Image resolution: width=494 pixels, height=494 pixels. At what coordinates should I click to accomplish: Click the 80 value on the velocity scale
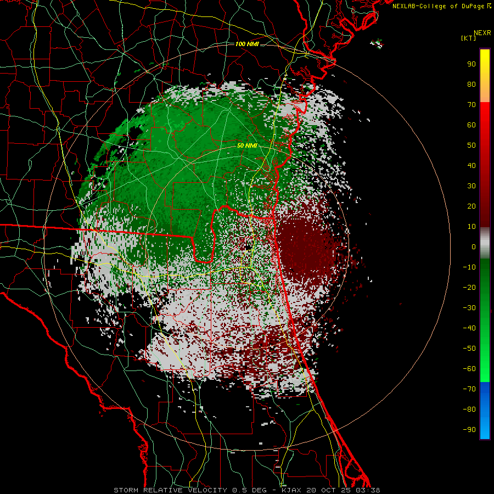tap(471, 84)
